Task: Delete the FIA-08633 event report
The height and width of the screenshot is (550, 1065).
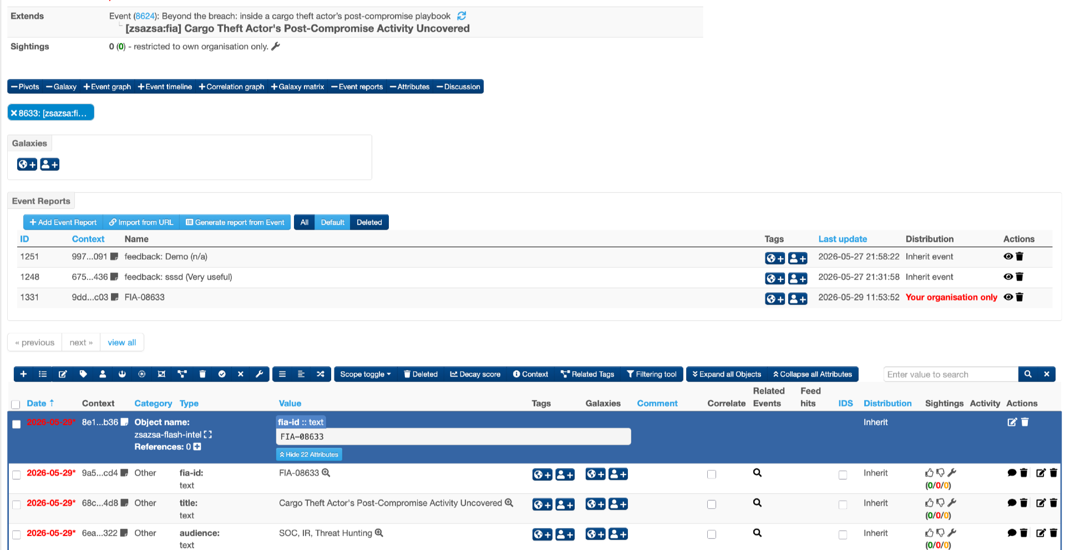Action: [1020, 297]
